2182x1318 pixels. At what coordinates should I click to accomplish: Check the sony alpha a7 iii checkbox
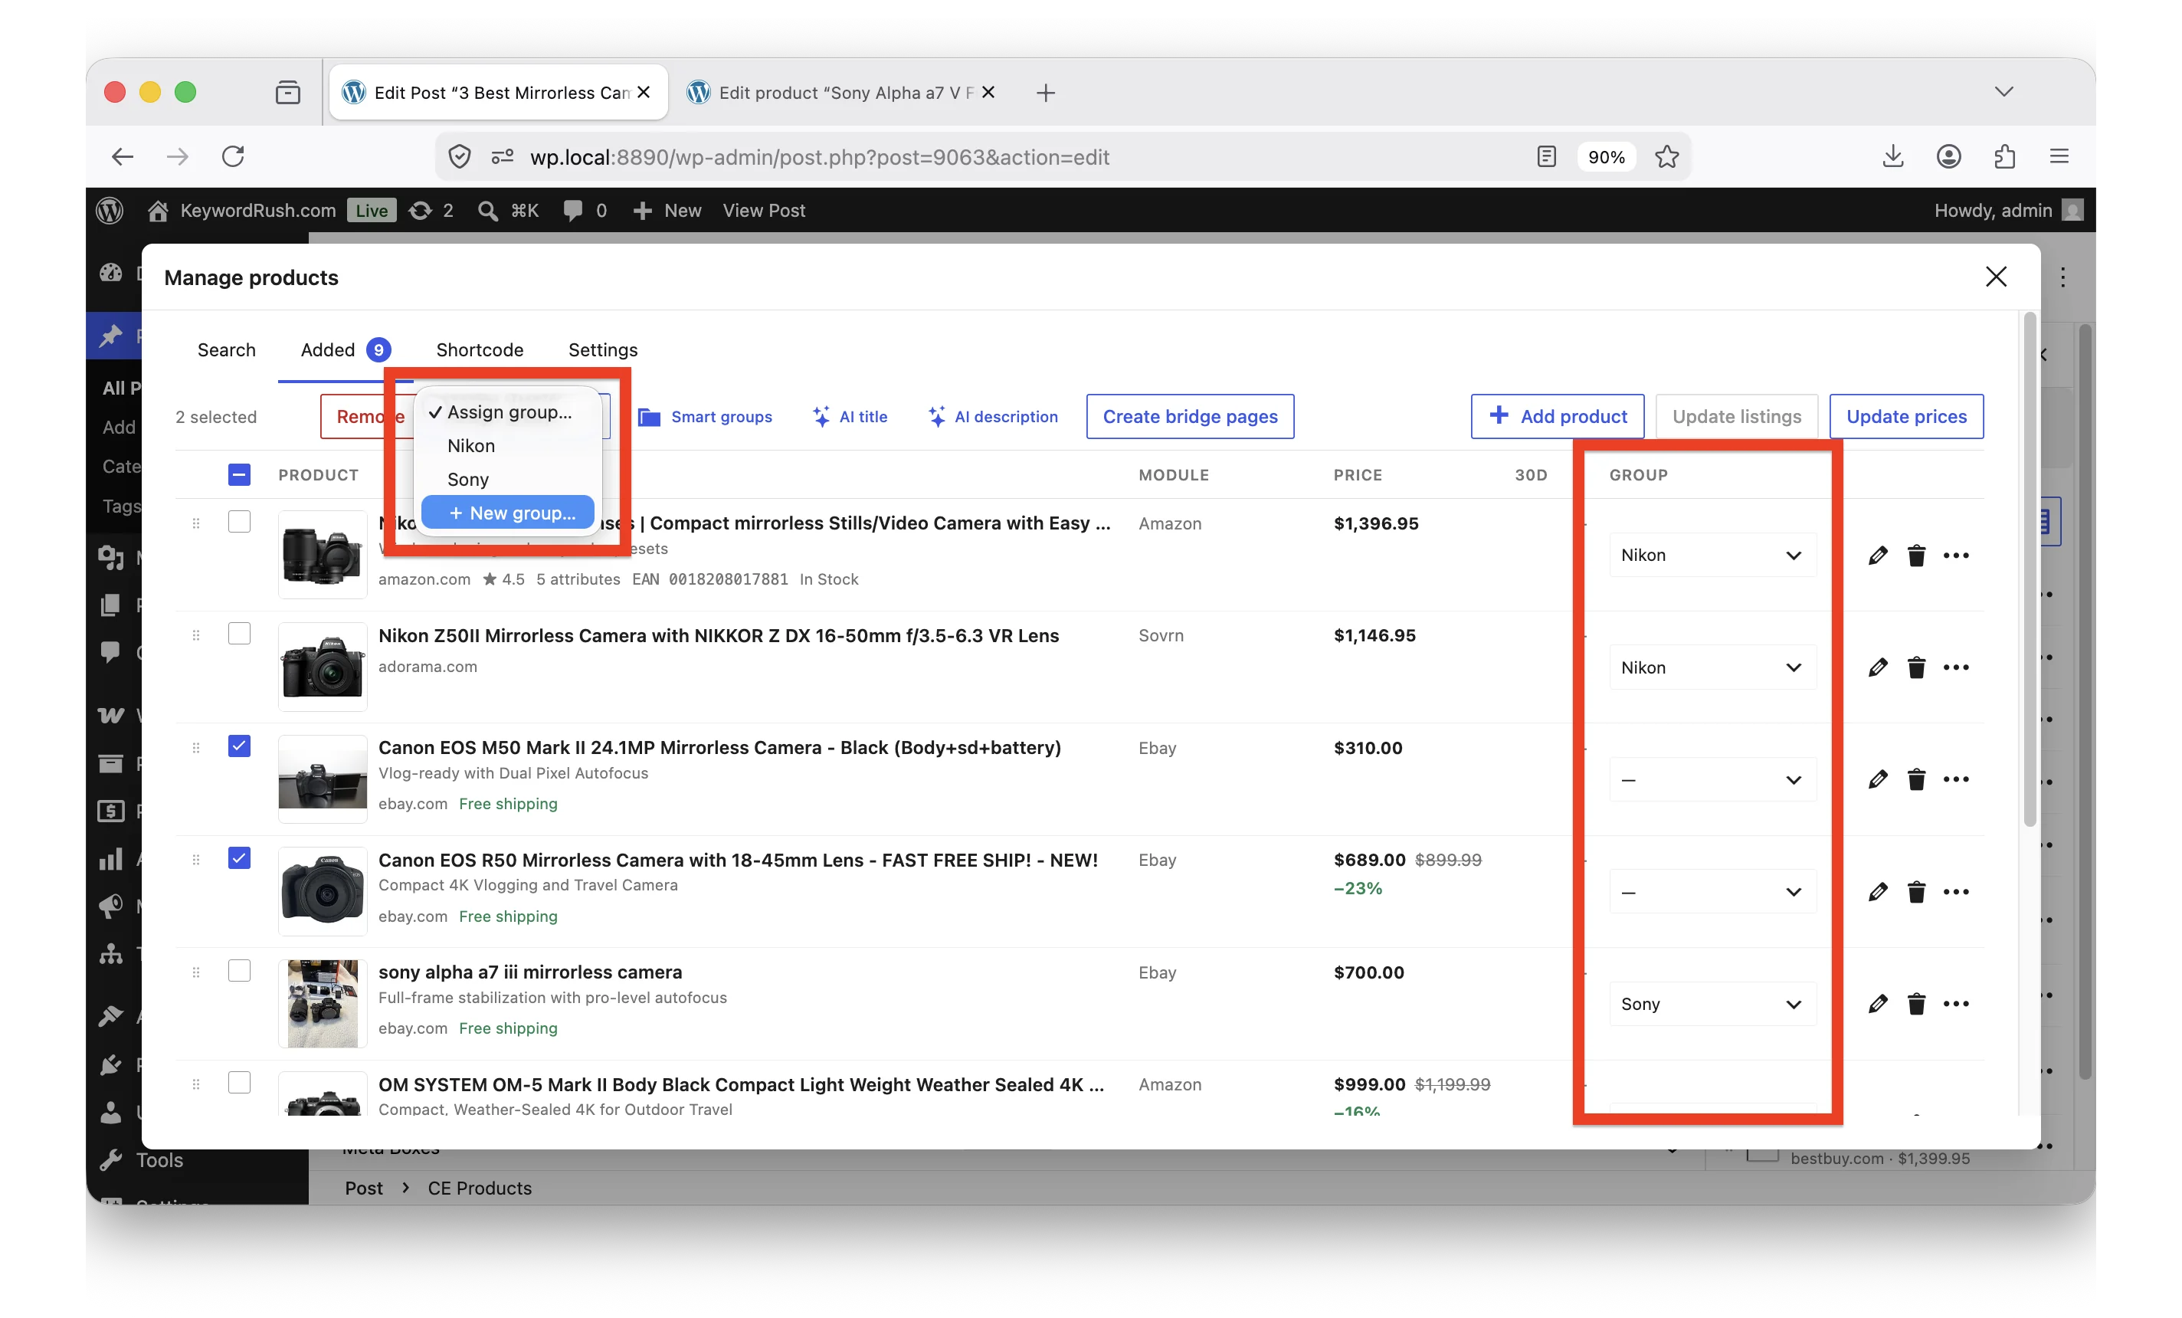click(x=239, y=971)
